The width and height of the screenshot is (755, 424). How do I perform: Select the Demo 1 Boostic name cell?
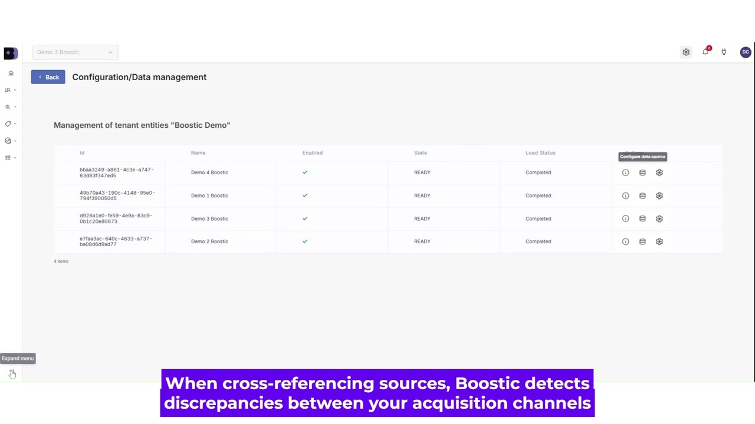pos(209,196)
